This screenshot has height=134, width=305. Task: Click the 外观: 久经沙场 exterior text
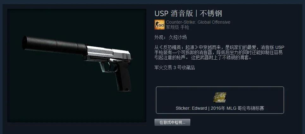171,38
